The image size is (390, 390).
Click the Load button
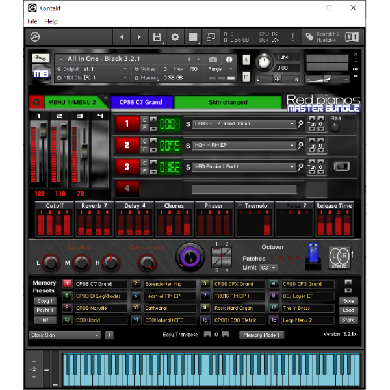(x=348, y=310)
